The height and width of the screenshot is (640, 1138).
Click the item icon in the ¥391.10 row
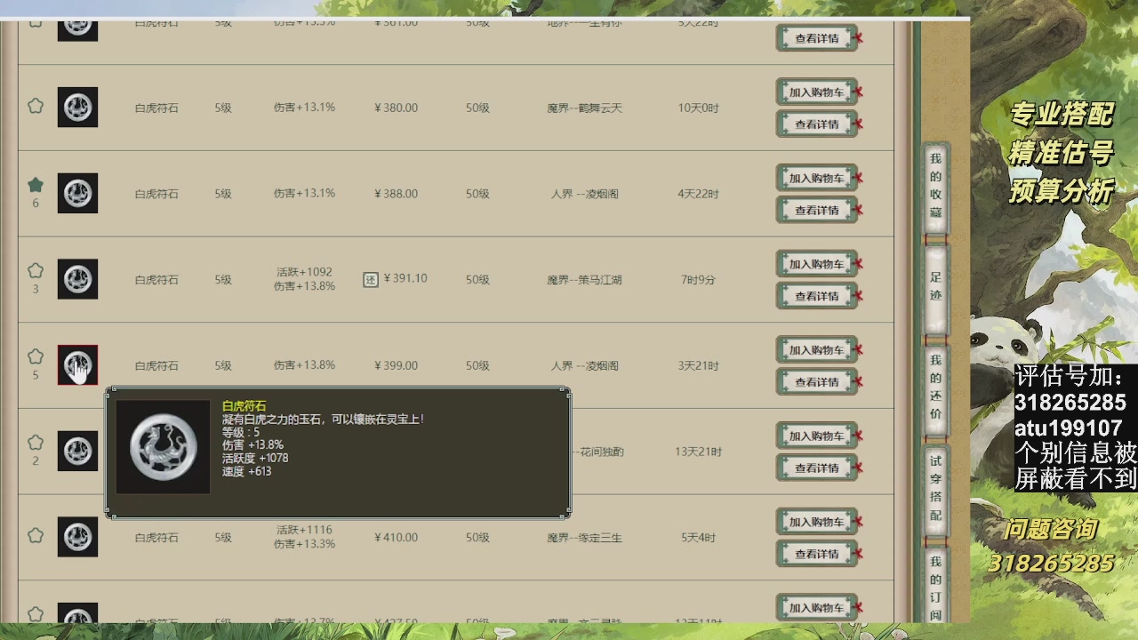click(x=77, y=279)
